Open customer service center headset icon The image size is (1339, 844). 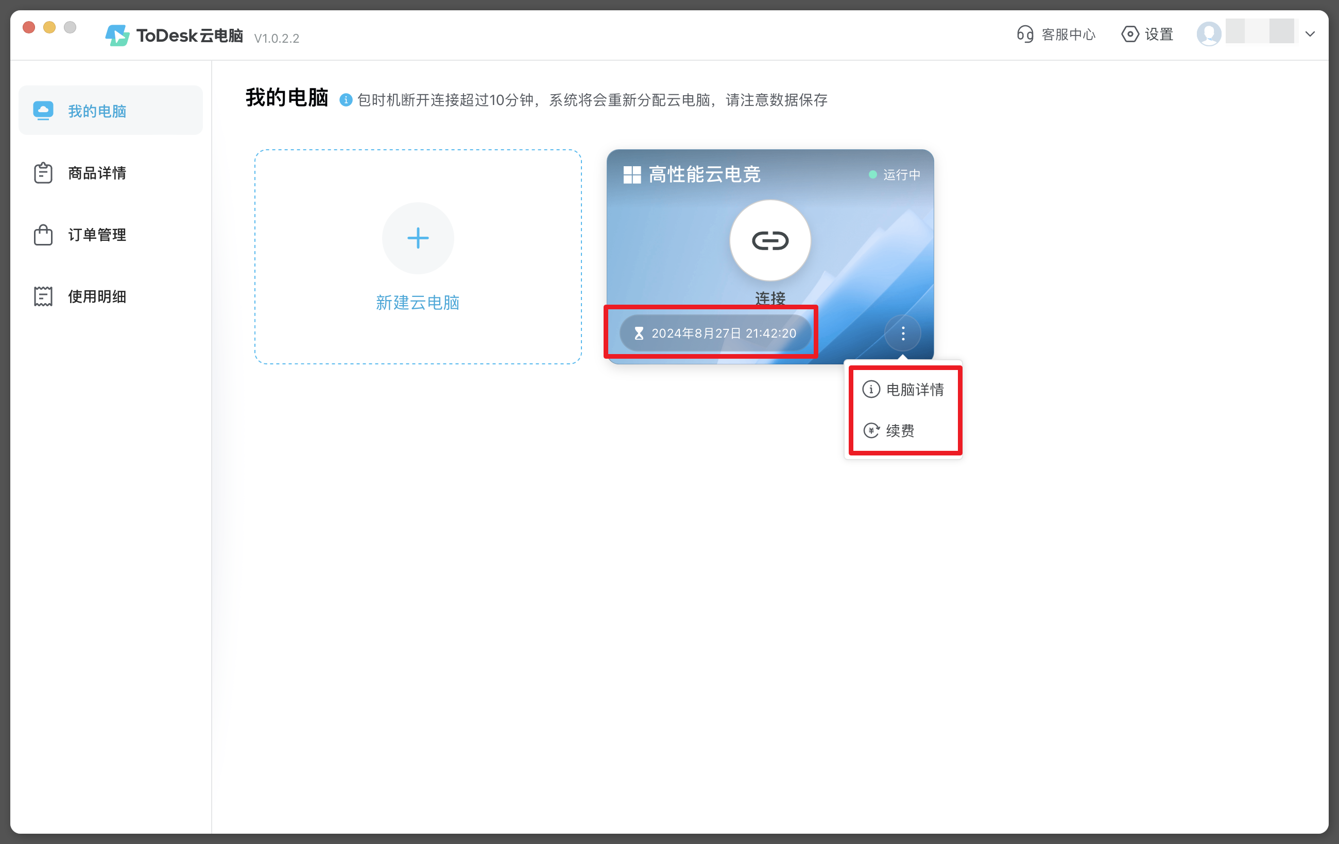pyautogui.click(x=1025, y=34)
